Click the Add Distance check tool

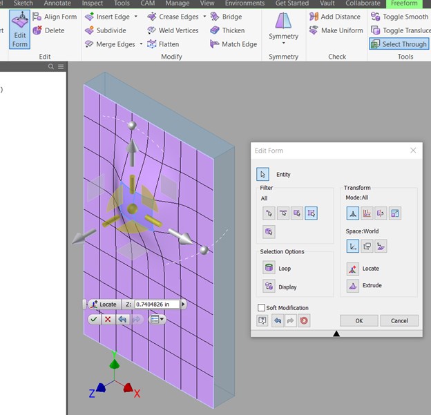[x=335, y=17]
